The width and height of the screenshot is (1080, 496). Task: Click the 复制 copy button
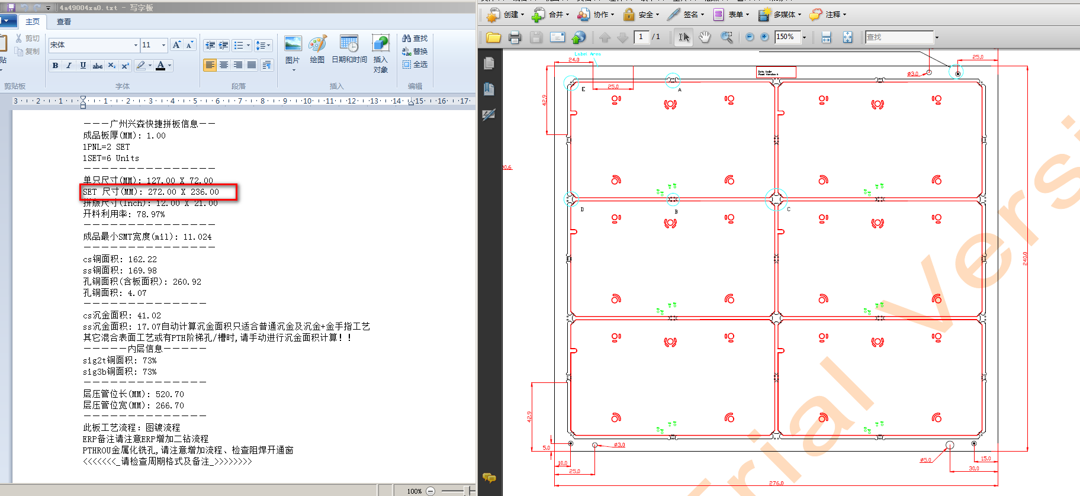click(x=27, y=51)
